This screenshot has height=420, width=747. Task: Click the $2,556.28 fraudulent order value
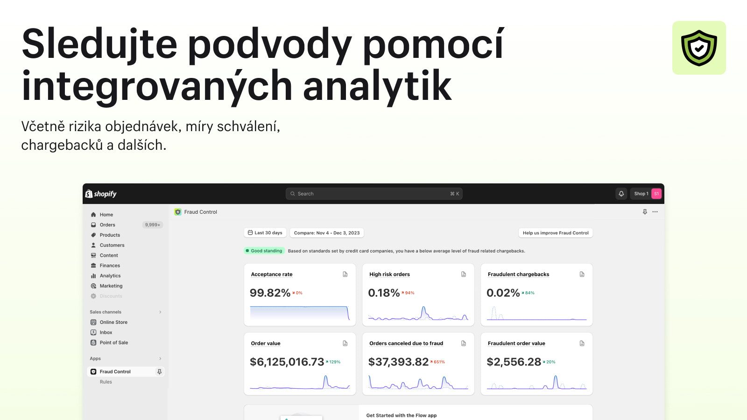tap(514, 362)
